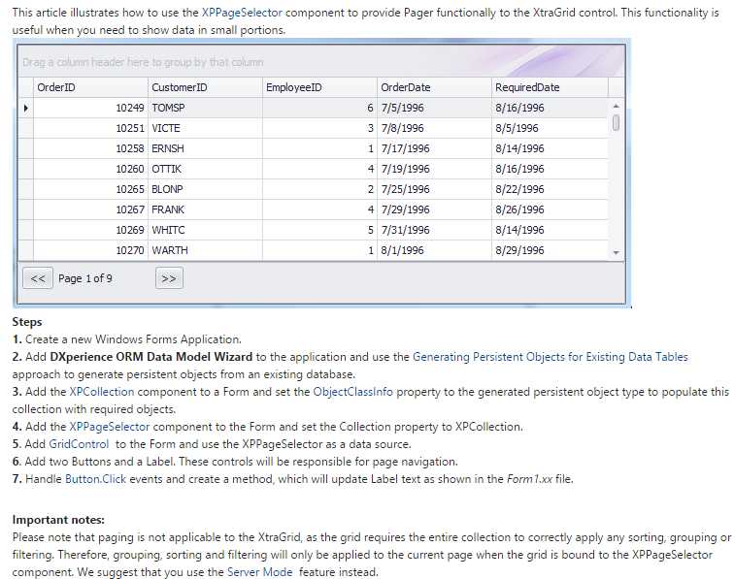Select OrderID cell 10258

point(90,148)
